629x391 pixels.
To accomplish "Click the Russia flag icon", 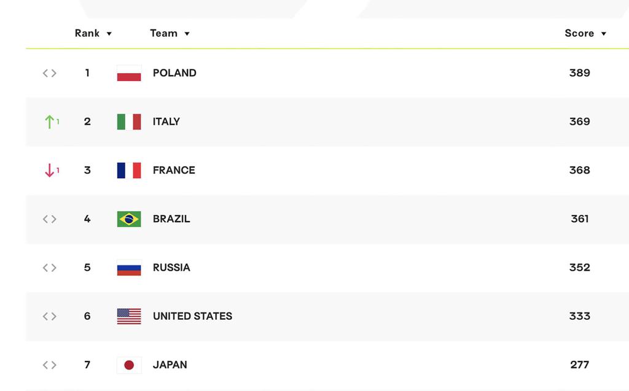I will (x=129, y=268).
